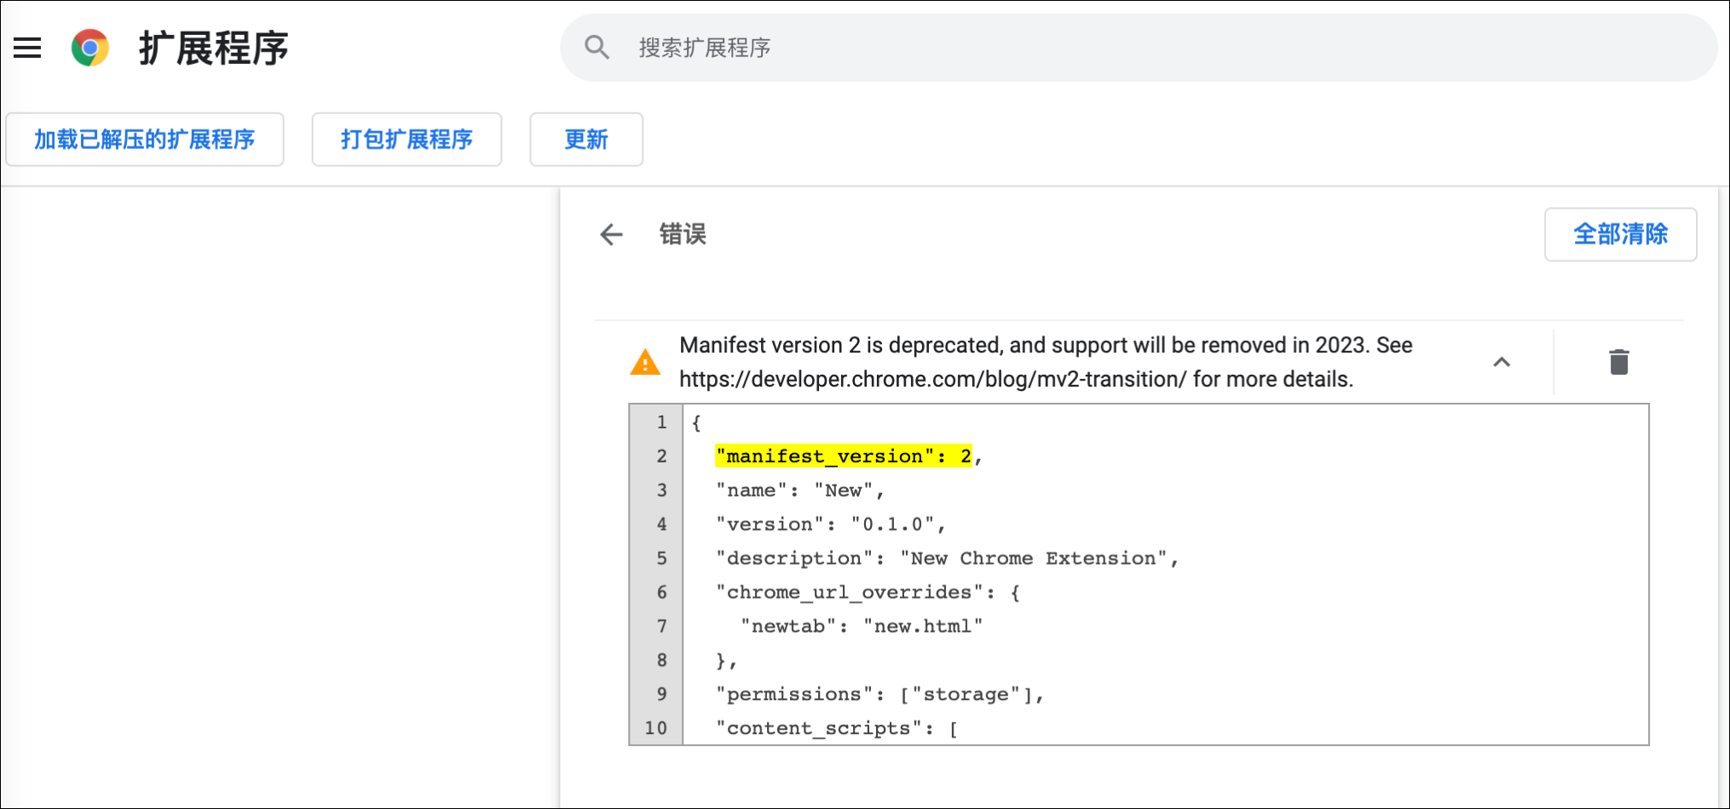
Task: Click the back arrow next to 错误
Action: click(611, 235)
